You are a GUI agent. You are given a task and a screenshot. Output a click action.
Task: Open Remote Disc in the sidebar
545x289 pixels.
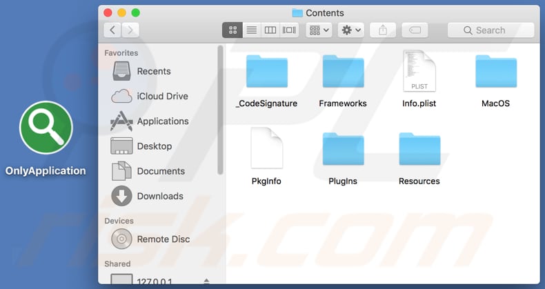pyautogui.click(x=161, y=239)
